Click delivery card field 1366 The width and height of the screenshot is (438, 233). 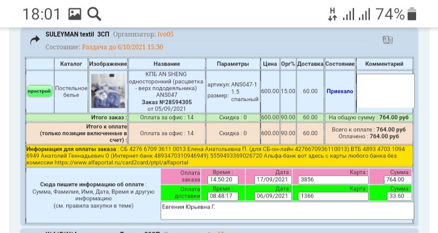(x=333, y=196)
